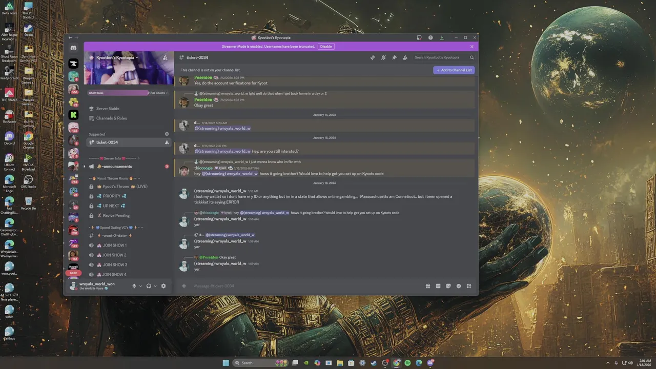Screen dimensions: 656x369
Task: Expand the Boost Goal chevron
Action: [x=167, y=93]
